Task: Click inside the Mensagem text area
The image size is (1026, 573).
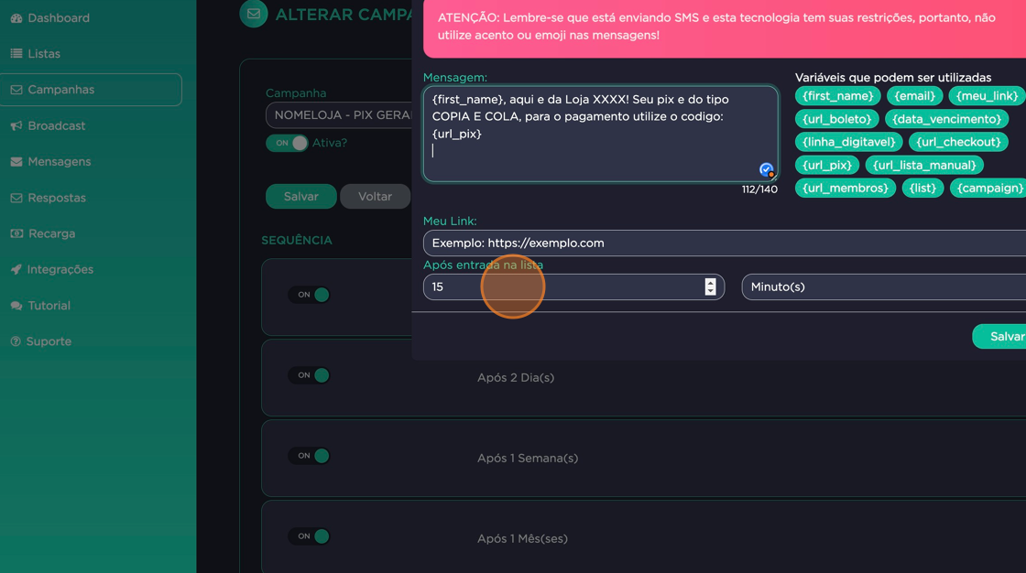Action: (x=600, y=134)
